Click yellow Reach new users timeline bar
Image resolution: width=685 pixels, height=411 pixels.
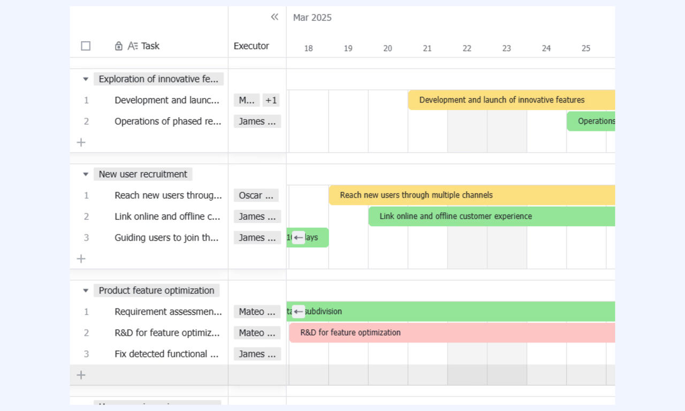[x=471, y=195]
